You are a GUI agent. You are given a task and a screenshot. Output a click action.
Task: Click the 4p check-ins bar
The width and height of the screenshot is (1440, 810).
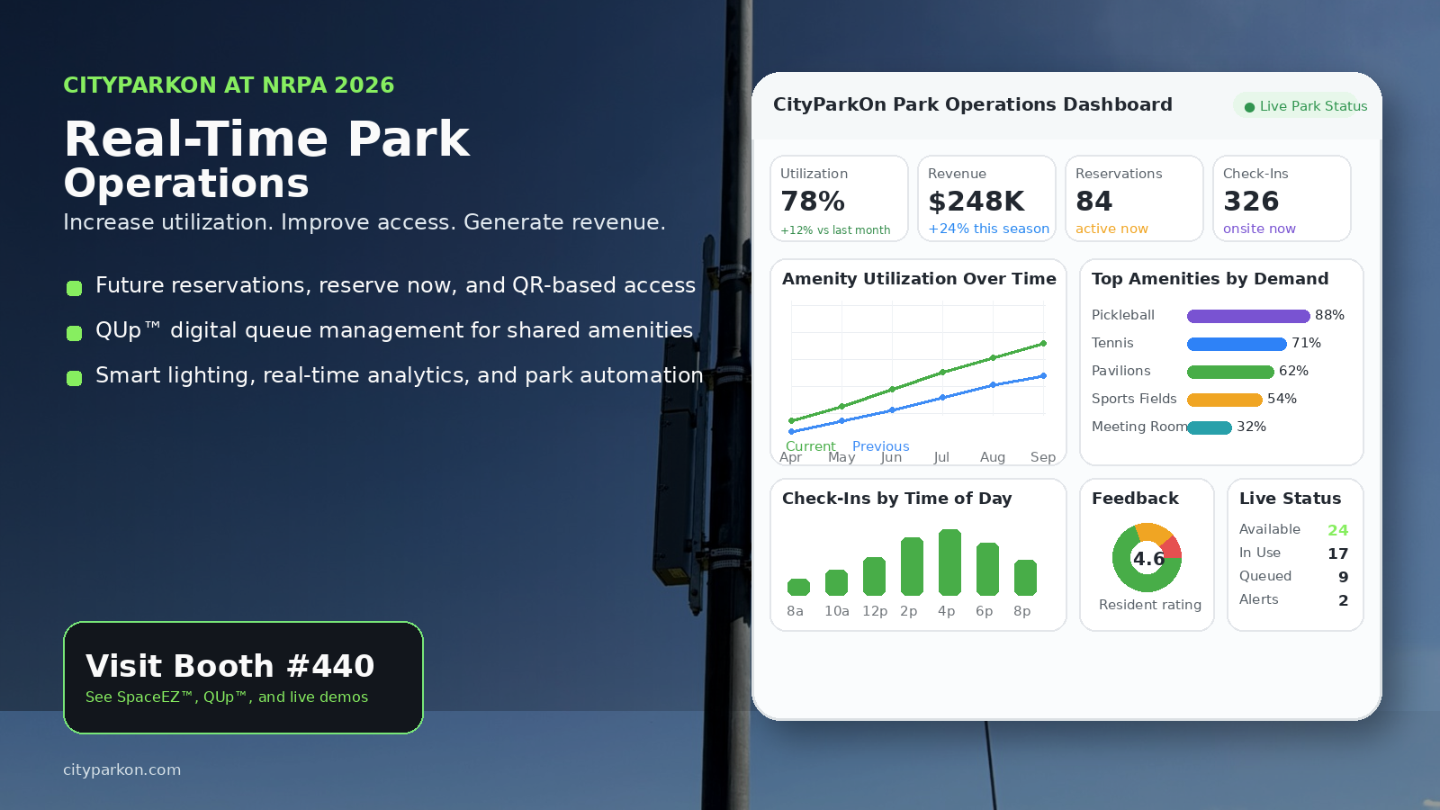(x=949, y=562)
